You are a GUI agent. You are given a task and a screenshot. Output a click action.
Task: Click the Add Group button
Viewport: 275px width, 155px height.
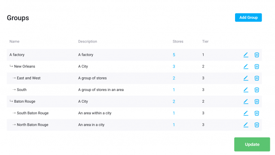coord(248,18)
